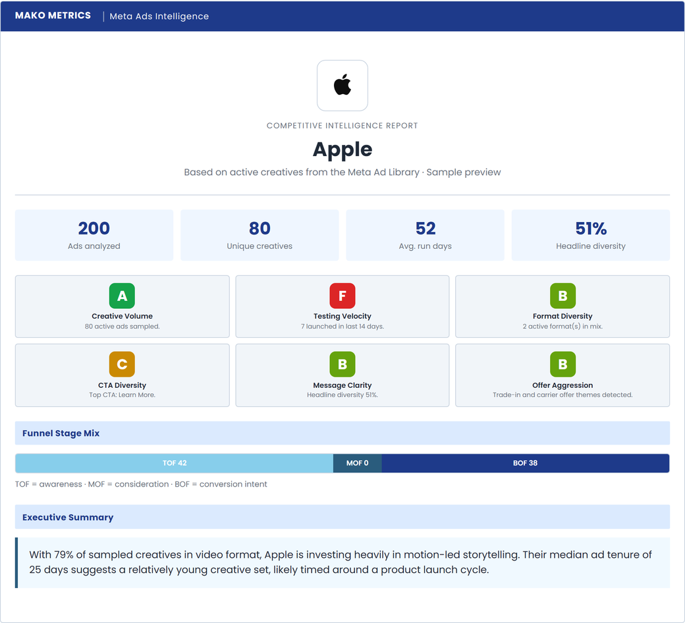The width and height of the screenshot is (685, 623).
Task: Click the 'Based on active creatives' subtitle
Action: pyautogui.click(x=342, y=172)
